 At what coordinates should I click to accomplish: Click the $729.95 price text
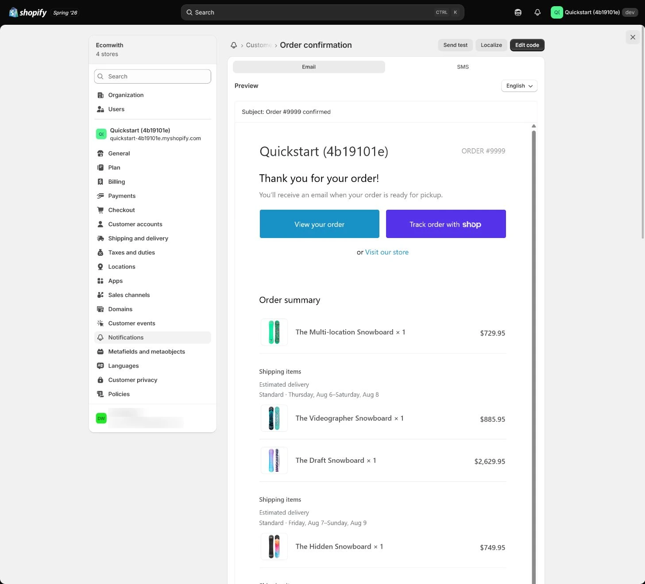tap(492, 333)
